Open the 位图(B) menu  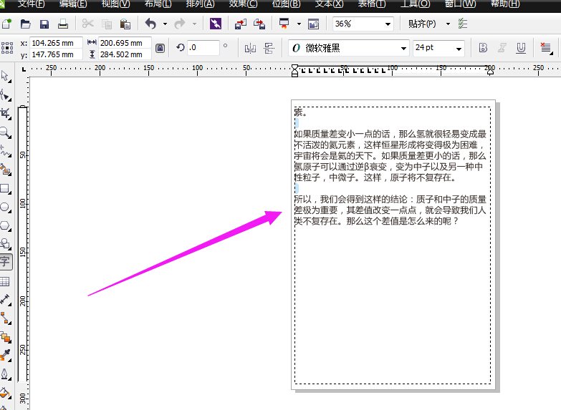click(287, 4)
